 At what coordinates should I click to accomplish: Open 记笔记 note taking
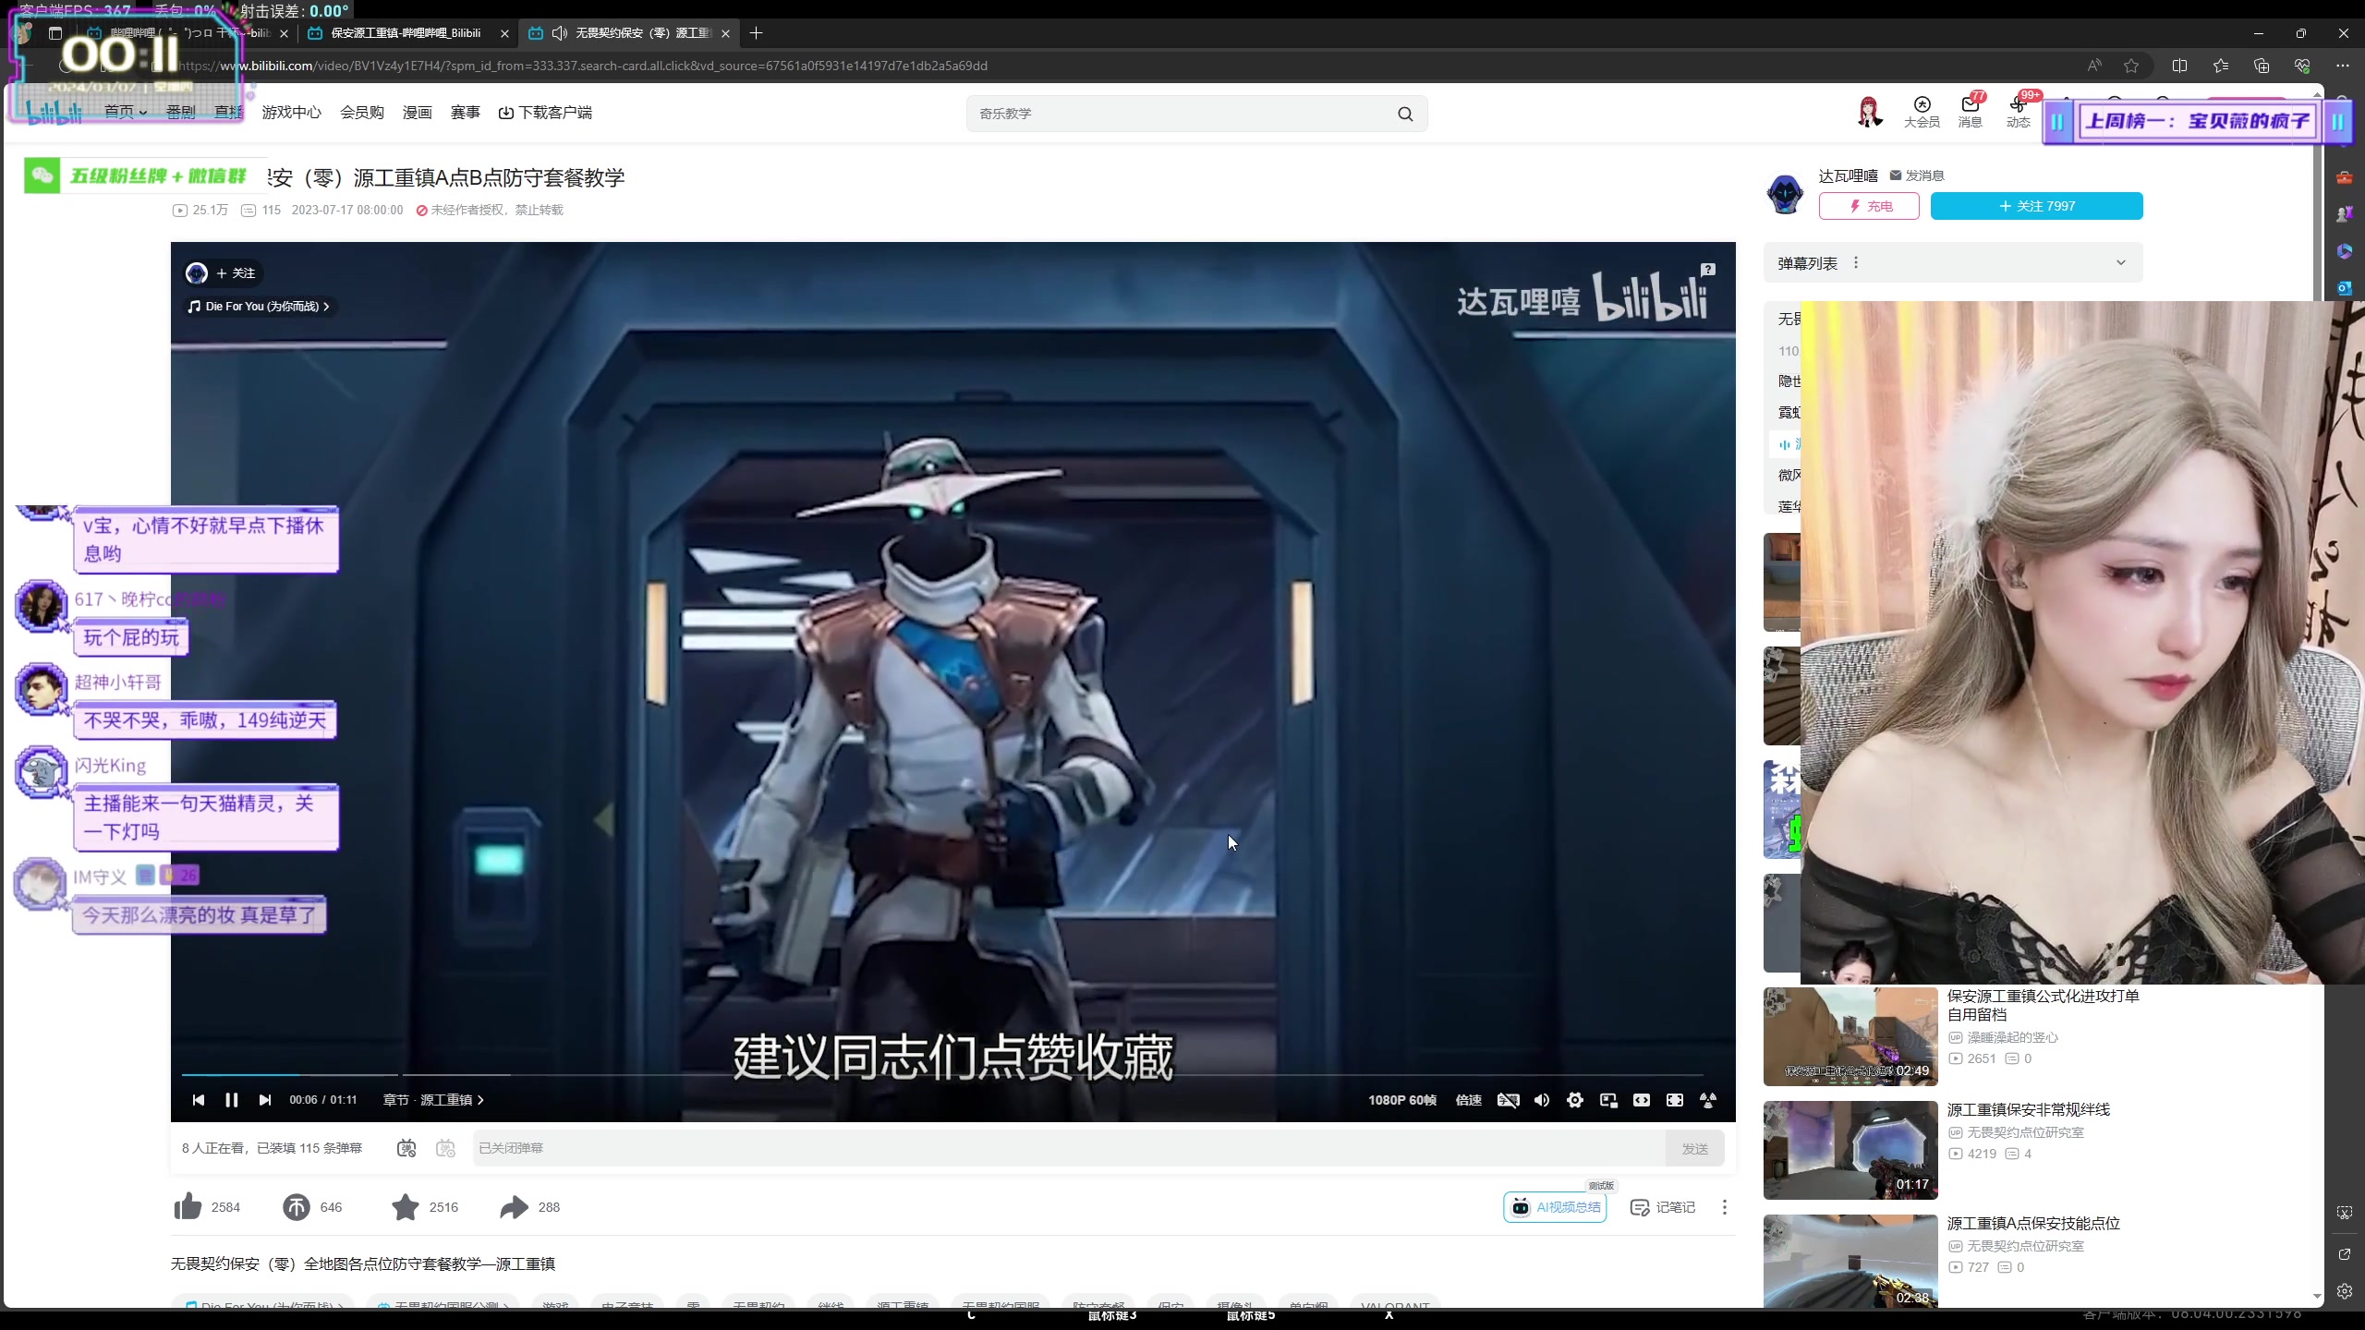(1663, 1207)
